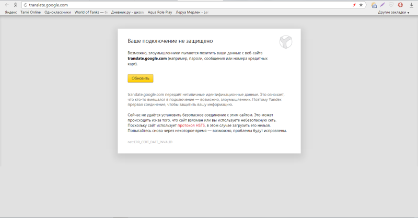Click the red lightning Turbo mode icon
The width and height of the screenshot is (418, 218).
point(354,5)
